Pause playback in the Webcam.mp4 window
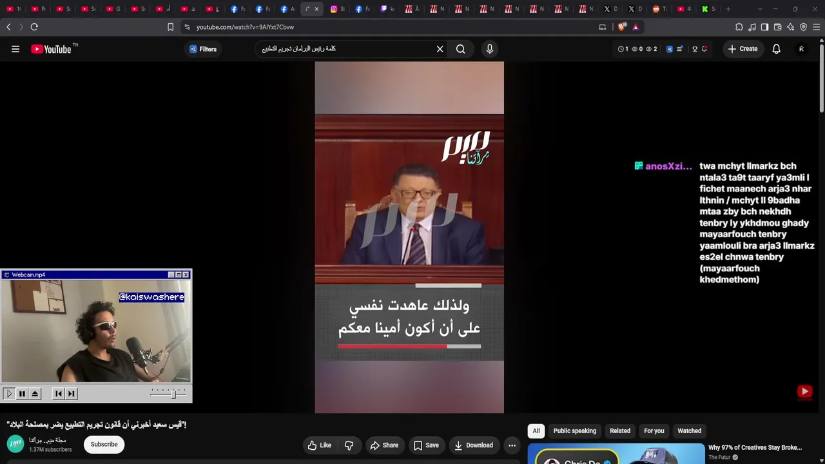This screenshot has width=825, height=464. [22, 394]
